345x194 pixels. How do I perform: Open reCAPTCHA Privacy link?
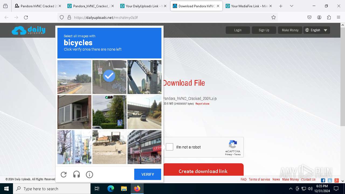point(229,154)
